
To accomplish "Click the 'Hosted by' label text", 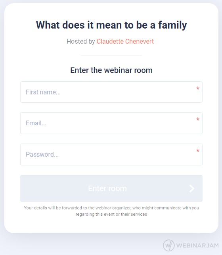I will pyautogui.click(x=81, y=42).
